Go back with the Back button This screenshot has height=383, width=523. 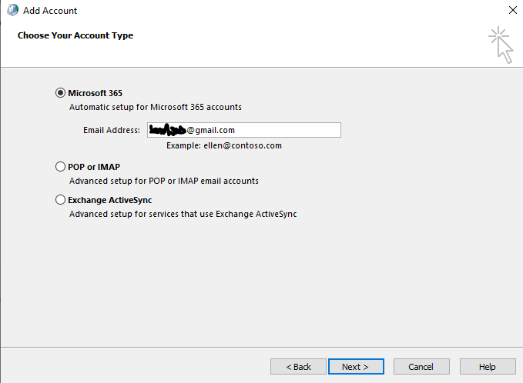(x=298, y=367)
